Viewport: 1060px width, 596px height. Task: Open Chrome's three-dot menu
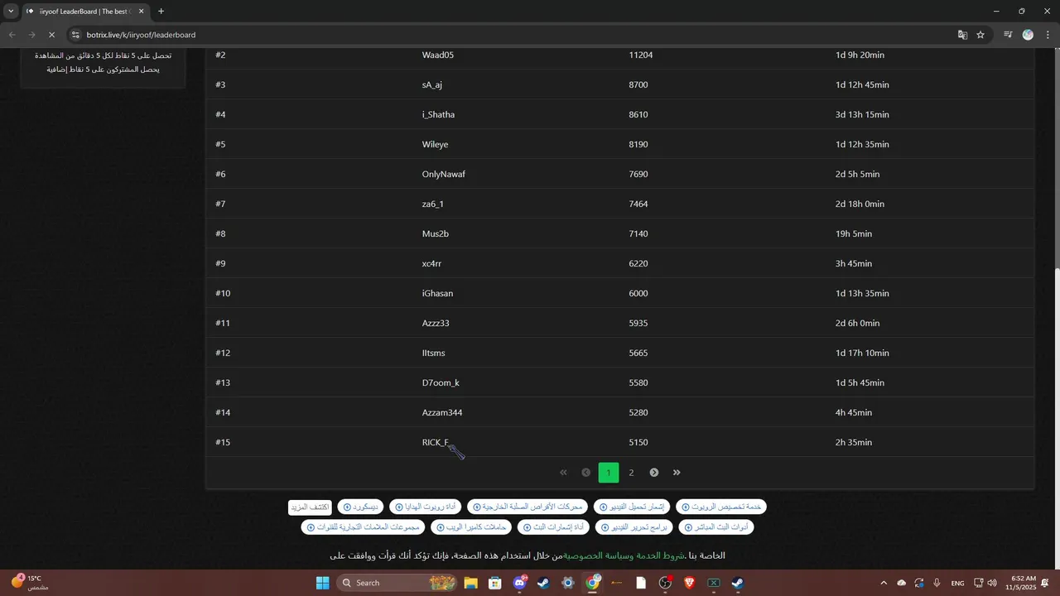click(1046, 35)
